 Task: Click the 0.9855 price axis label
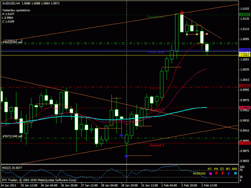pyautogui.click(x=245, y=161)
